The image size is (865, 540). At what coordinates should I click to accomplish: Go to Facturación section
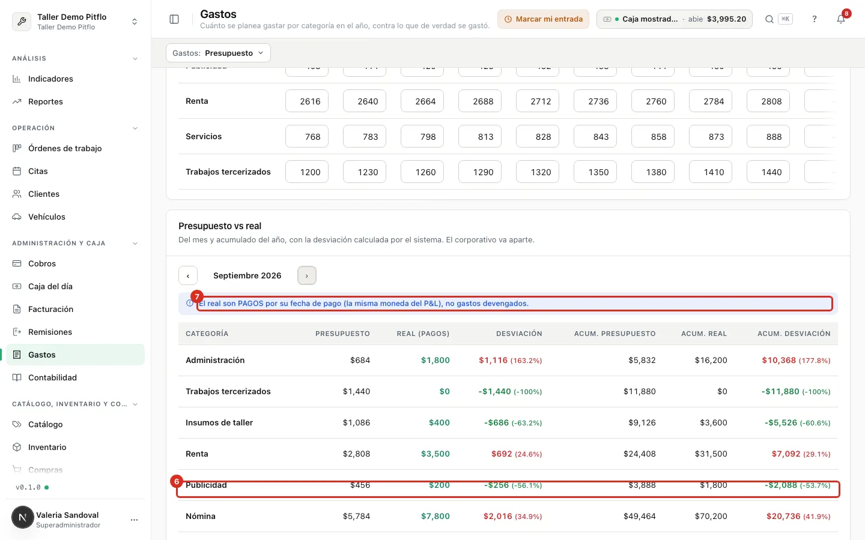click(76, 309)
